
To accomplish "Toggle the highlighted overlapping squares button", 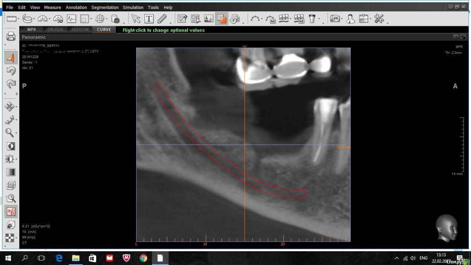I will 222,18.
